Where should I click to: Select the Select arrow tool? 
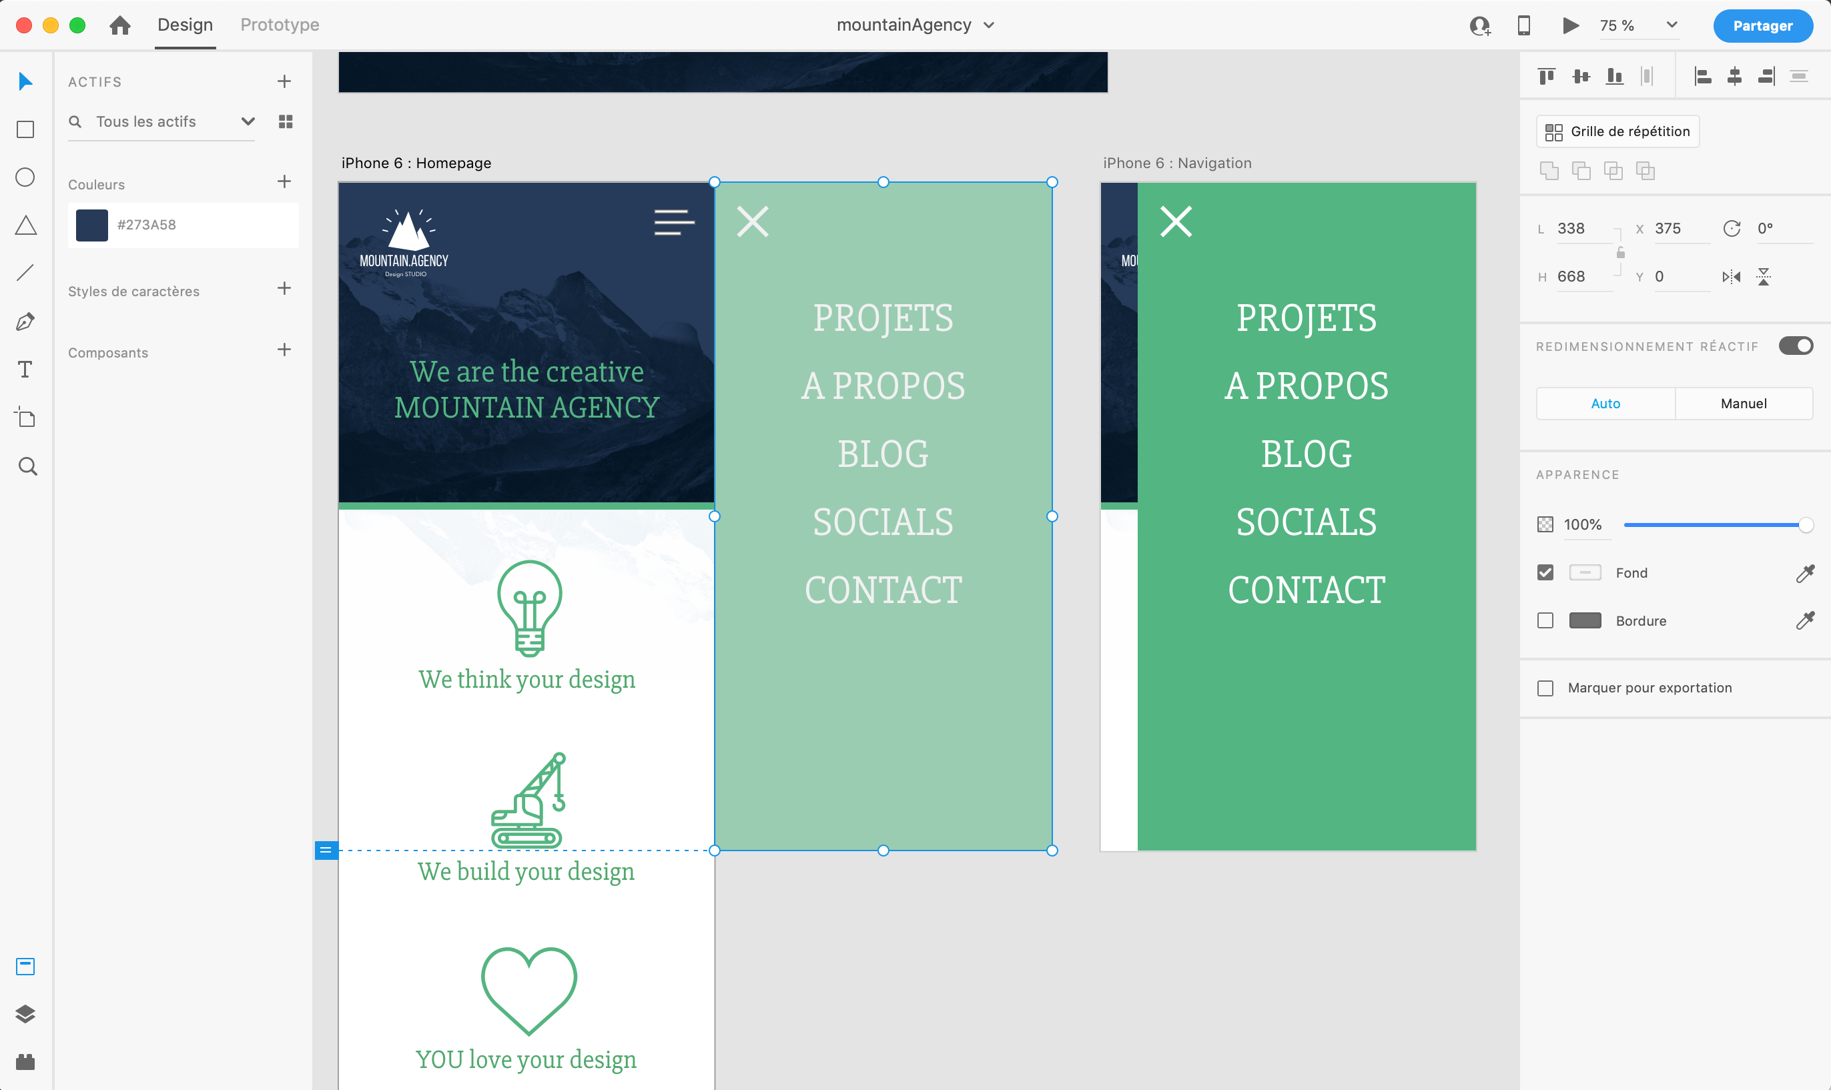pos(26,81)
